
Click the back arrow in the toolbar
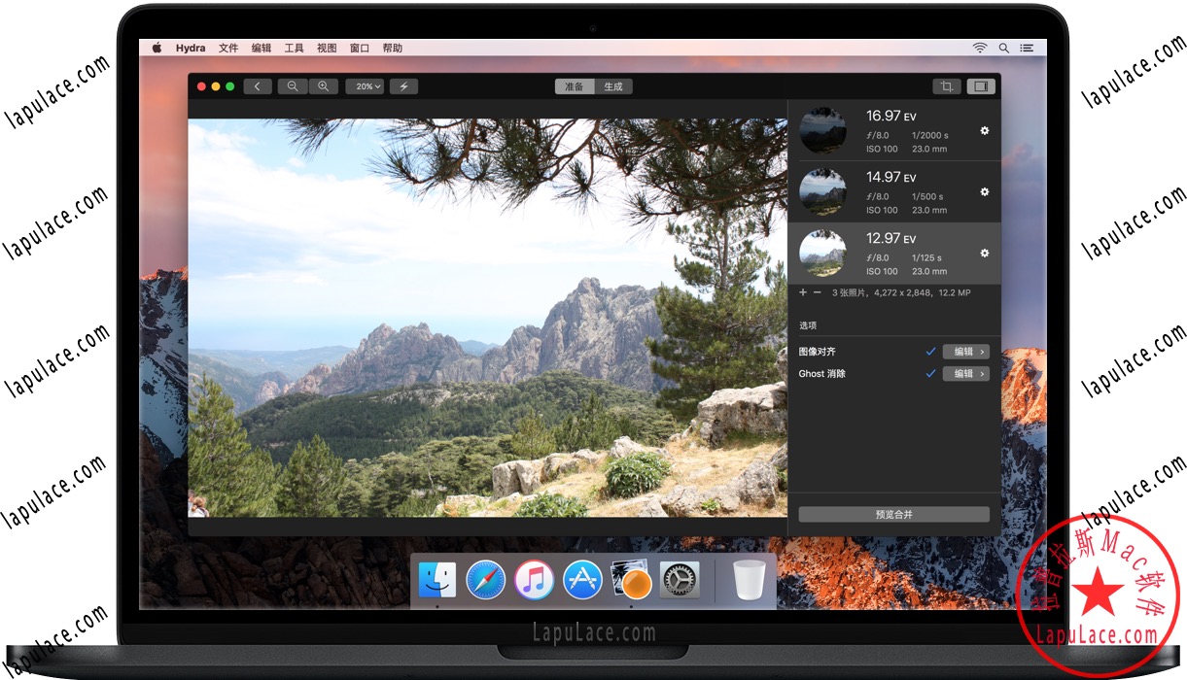pyautogui.click(x=258, y=85)
